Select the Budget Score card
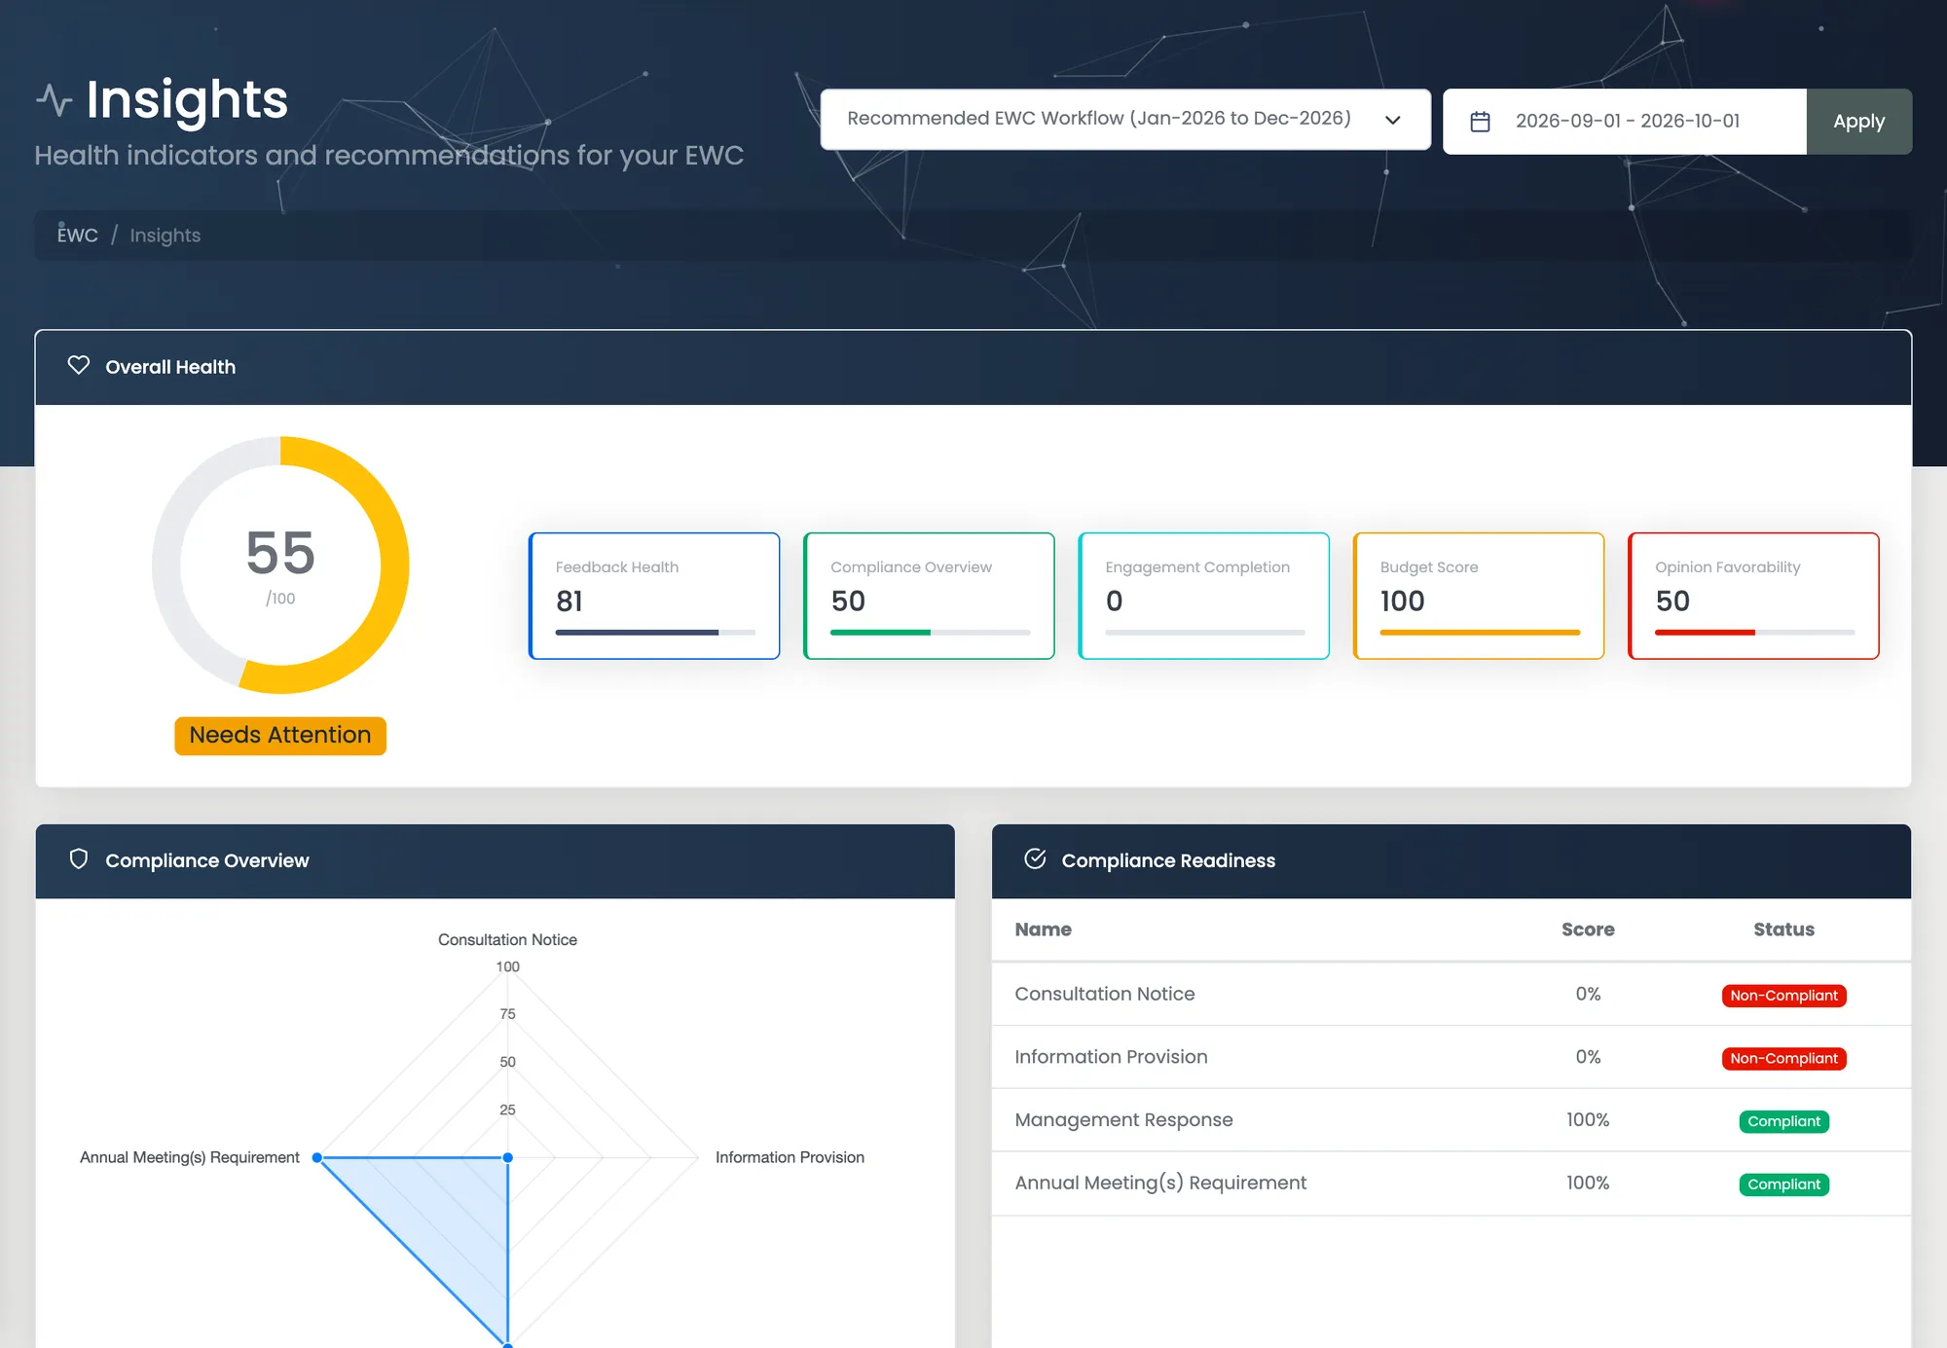Viewport: 1947px width, 1348px height. [1479, 596]
